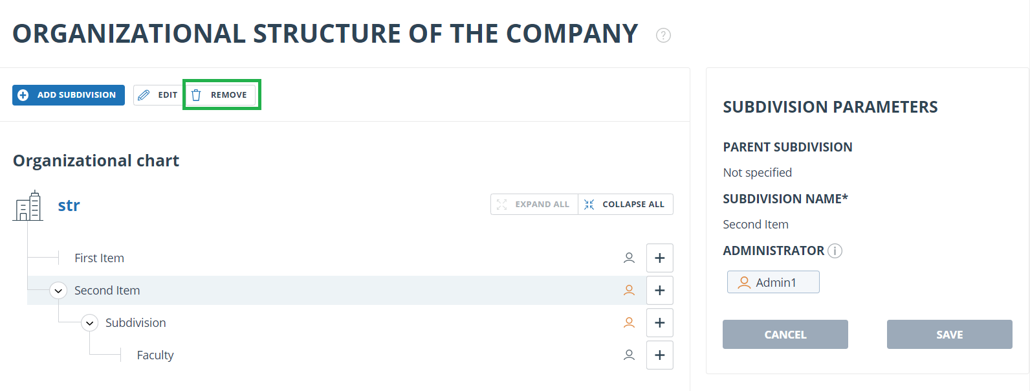Click the Admin1 administrator tag

tap(773, 282)
